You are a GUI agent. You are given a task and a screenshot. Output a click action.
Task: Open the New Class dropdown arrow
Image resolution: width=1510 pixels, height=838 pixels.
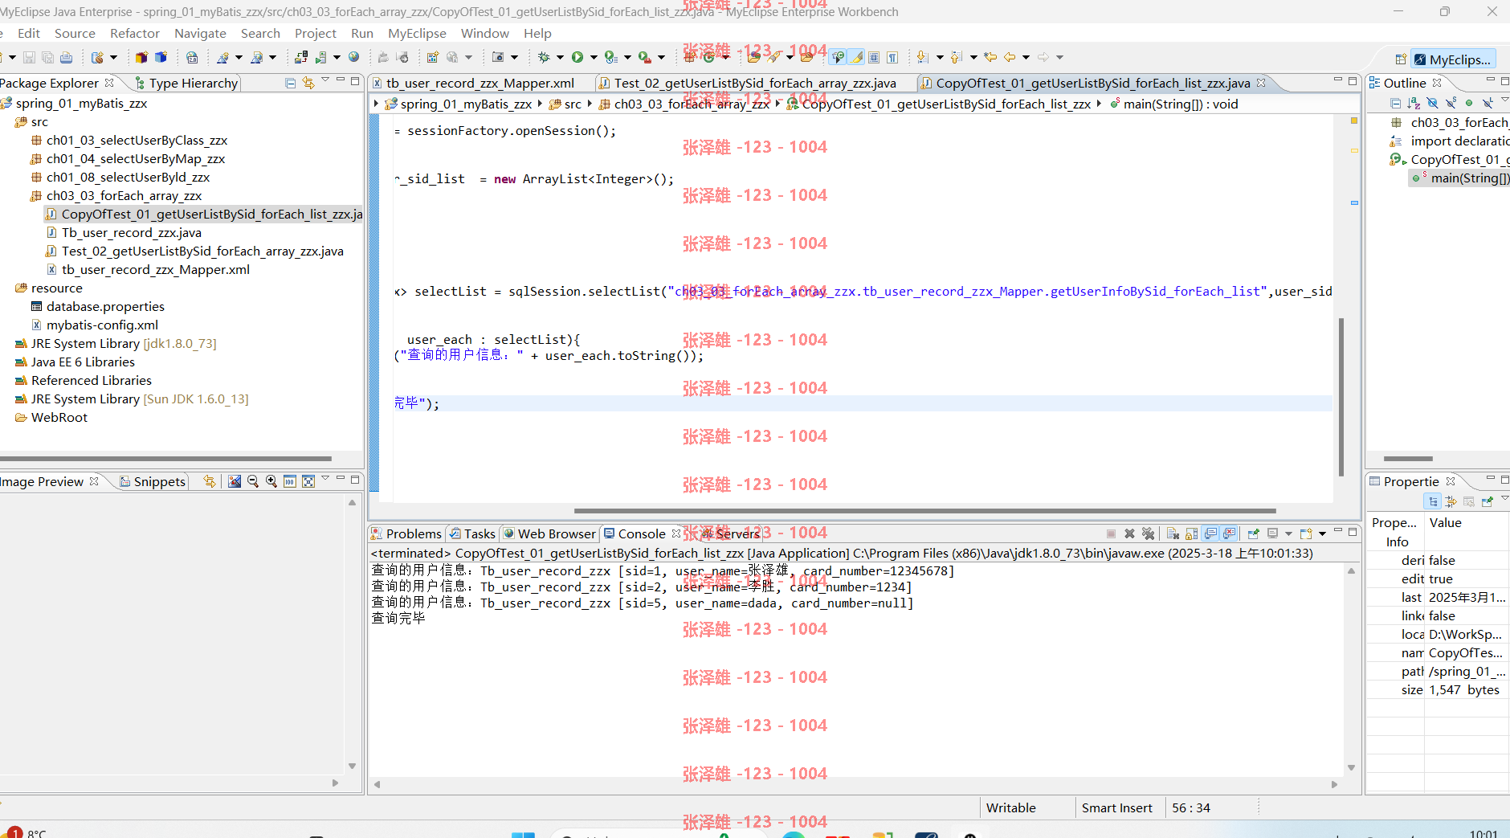click(x=725, y=57)
